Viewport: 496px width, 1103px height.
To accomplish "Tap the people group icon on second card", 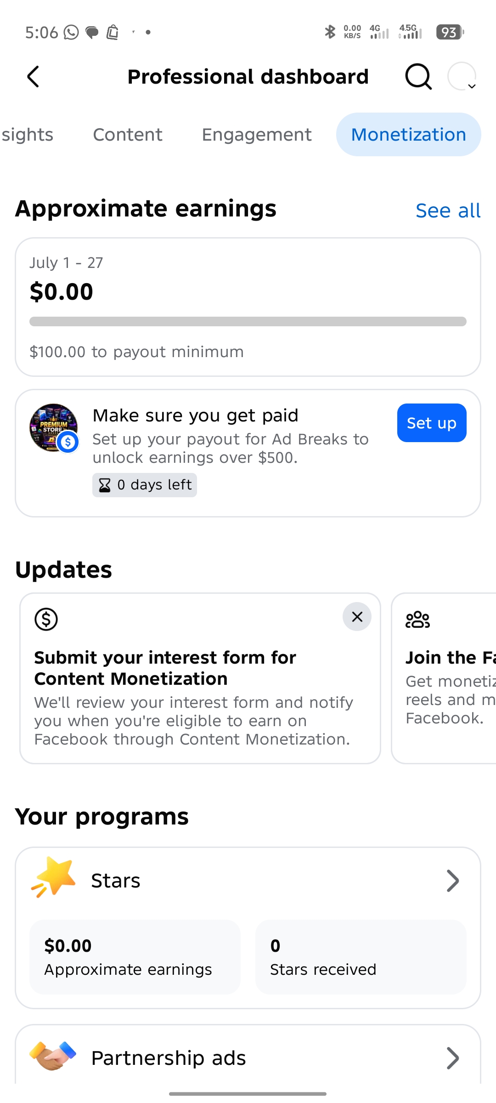I will [417, 620].
